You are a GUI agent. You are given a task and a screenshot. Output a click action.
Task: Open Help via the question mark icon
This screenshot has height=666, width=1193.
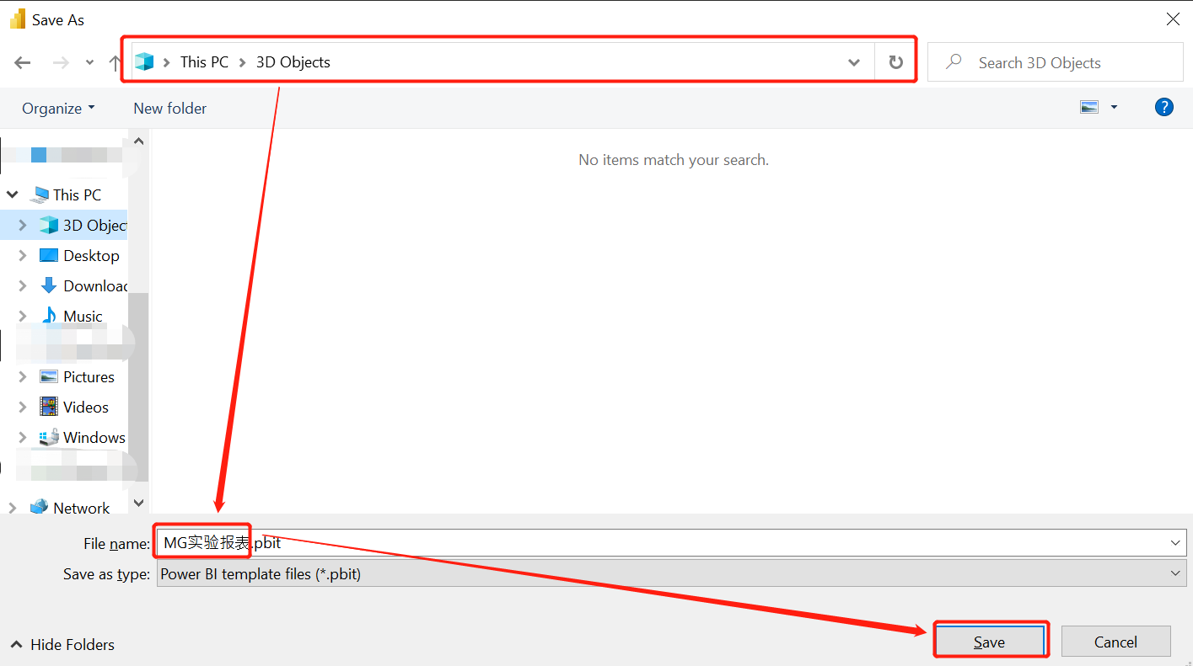[1164, 107]
